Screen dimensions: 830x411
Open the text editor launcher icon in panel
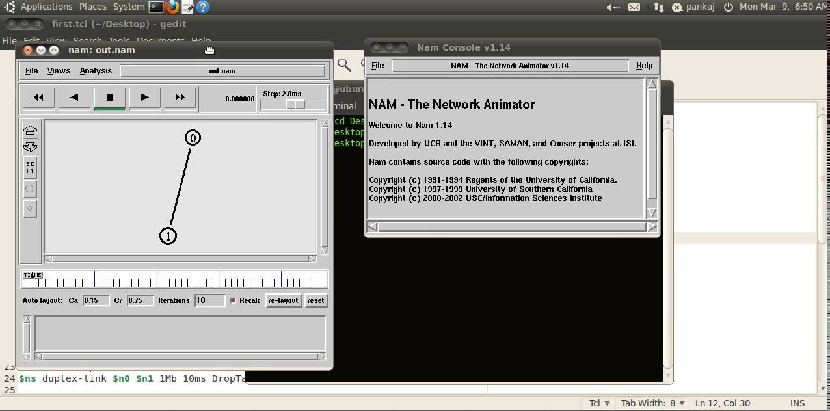point(187,7)
